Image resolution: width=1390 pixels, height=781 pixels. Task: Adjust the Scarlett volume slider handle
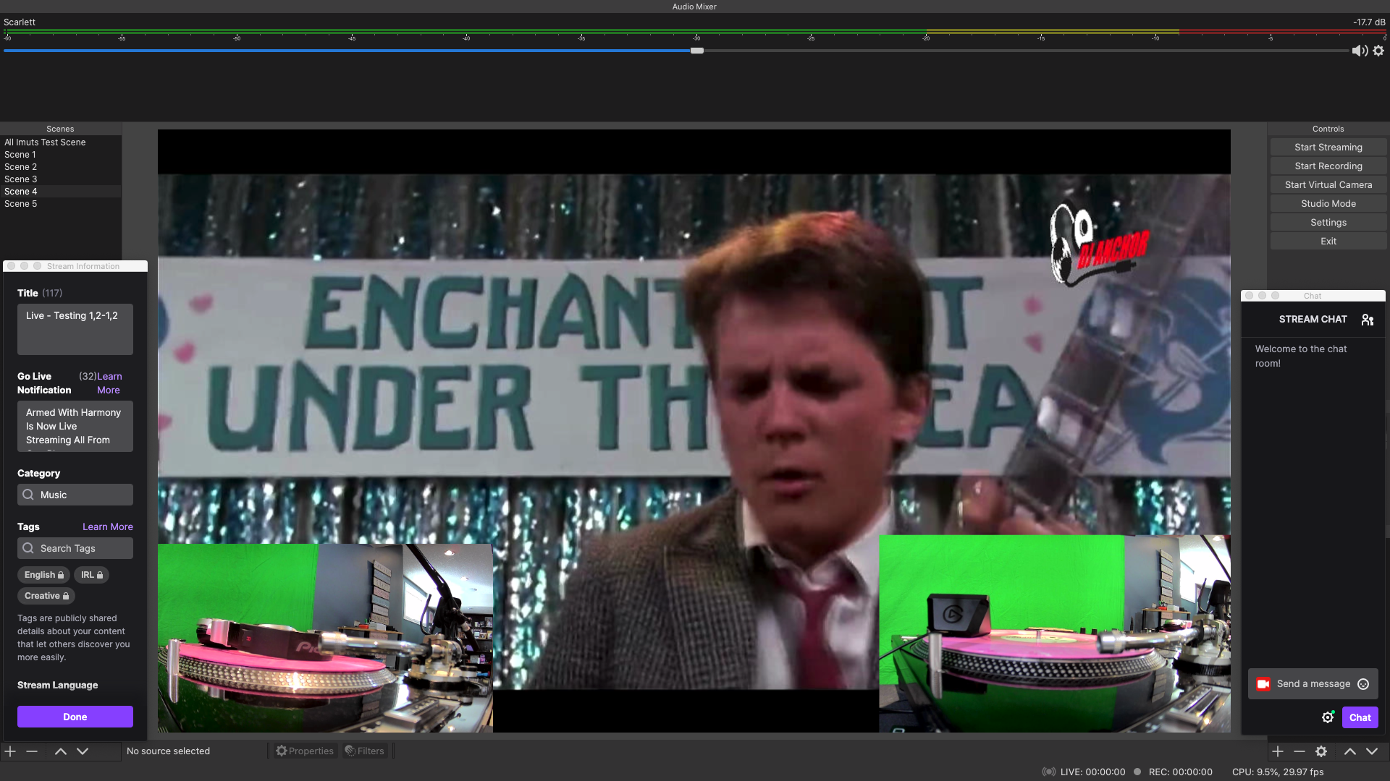pos(697,51)
